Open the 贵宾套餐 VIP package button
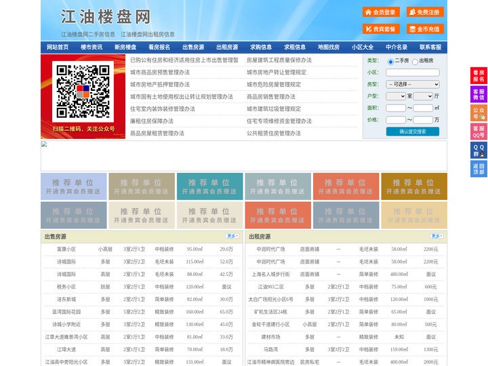Screen dimensions: 488x366 (x=381, y=29)
